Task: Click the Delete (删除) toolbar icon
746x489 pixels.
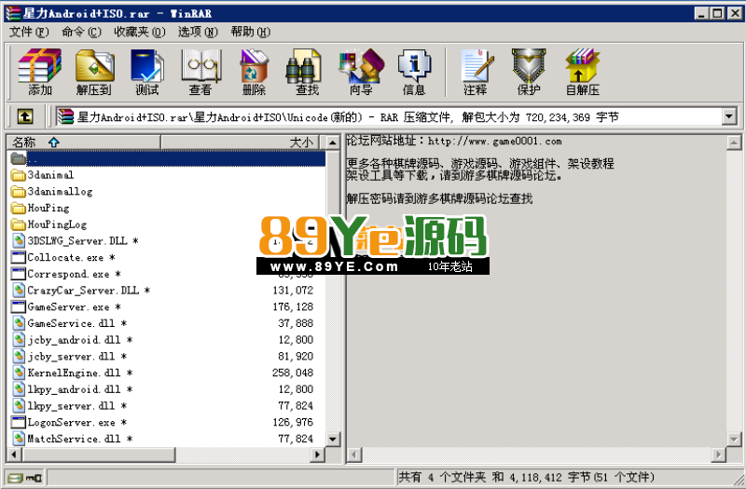Action: tap(254, 73)
